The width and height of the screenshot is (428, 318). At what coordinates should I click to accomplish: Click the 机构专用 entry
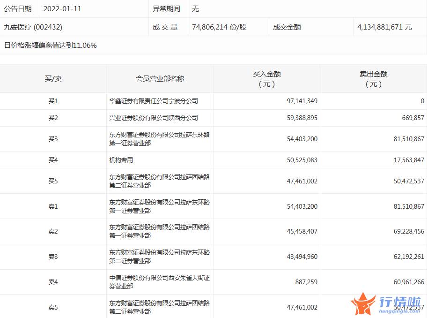point(121,160)
